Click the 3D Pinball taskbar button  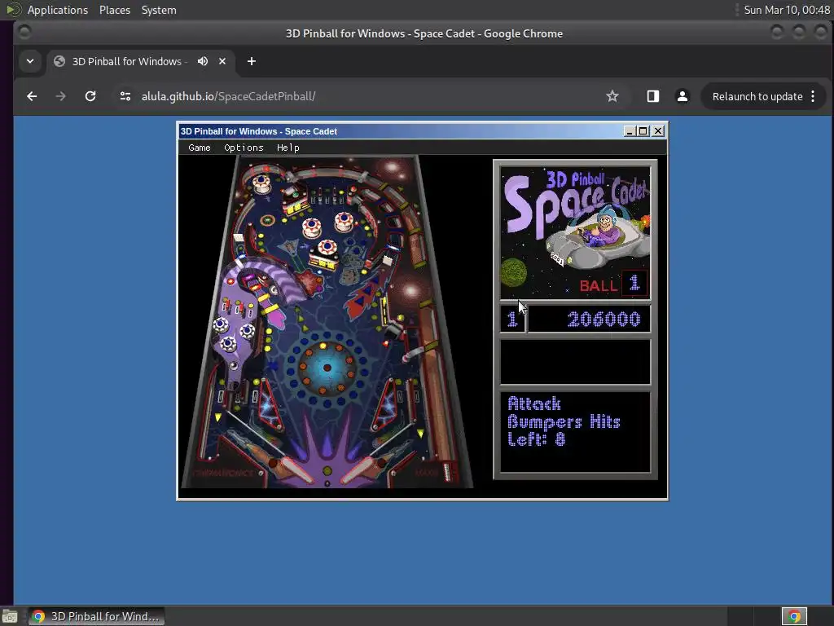[x=96, y=616]
